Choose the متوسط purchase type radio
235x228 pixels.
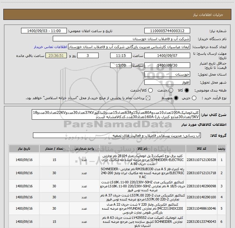(x=176, y=98)
